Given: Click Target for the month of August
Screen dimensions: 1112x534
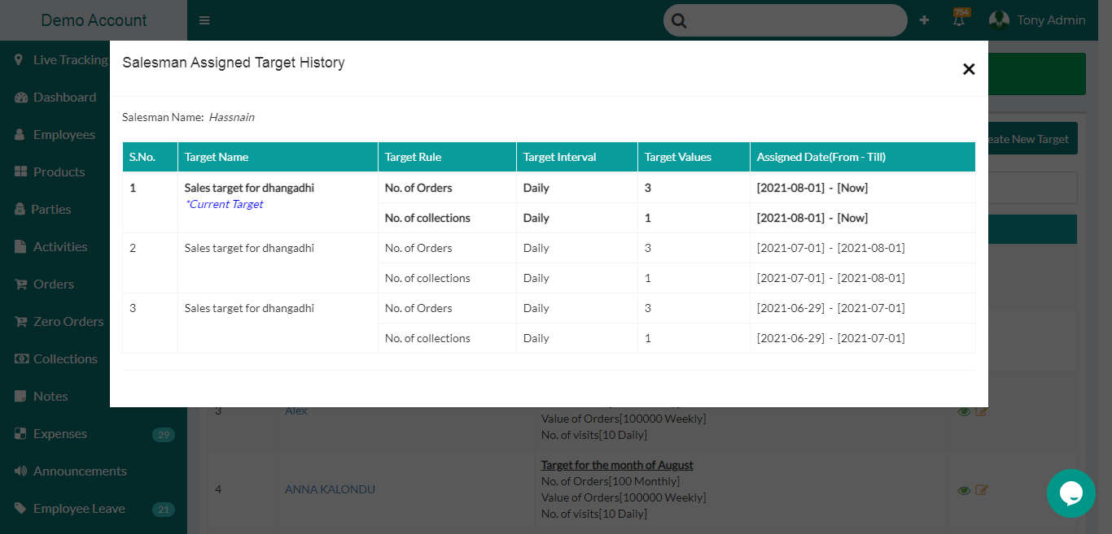Looking at the screenshot, I should [x=617, y=465].
